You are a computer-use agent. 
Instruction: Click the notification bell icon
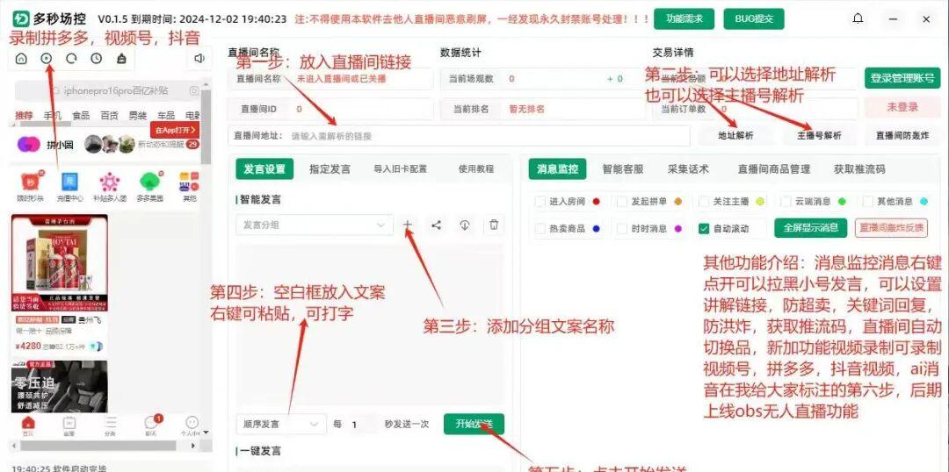pyautogui.click(x=858, y=18)
